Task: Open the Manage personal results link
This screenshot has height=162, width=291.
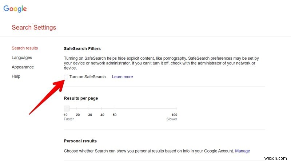Action: [x=242, y=151]
